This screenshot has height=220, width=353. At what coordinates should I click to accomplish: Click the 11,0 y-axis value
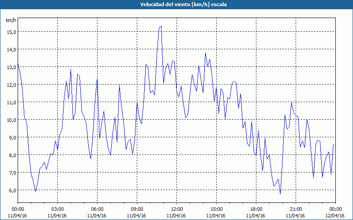(x=11, y=103)
